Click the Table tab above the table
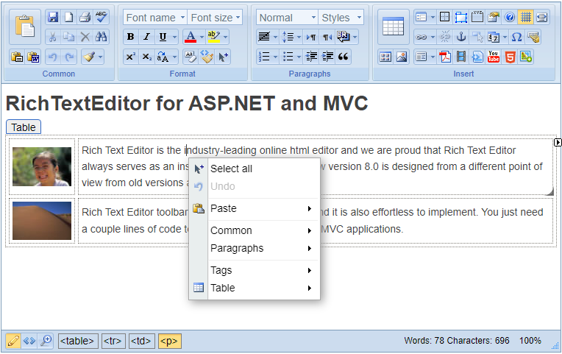 click(x=24, y=127)
